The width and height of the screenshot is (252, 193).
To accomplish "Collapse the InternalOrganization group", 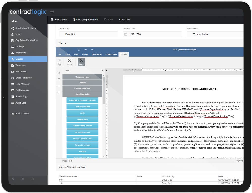I will coord(82,94).
